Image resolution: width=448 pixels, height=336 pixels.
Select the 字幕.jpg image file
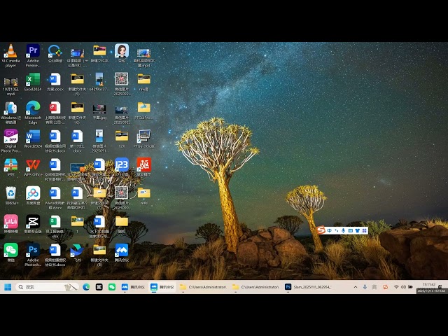pos(99,112)
